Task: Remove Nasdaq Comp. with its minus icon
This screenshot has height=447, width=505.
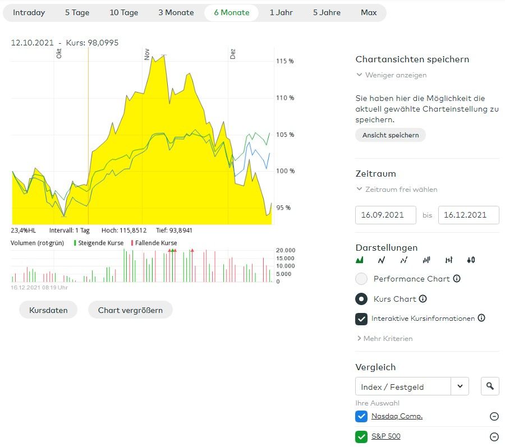Action: pyautogui.click(x=494, y=416)
